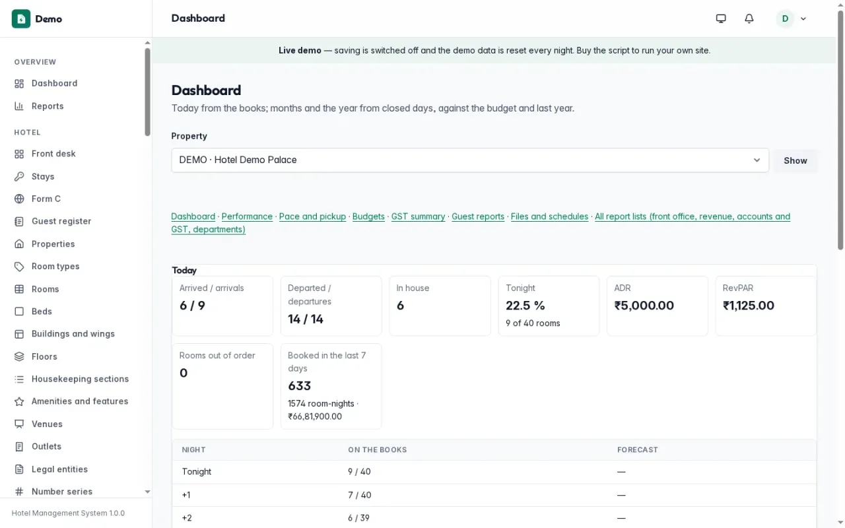Click the Stays key icon

coord(19,176)
